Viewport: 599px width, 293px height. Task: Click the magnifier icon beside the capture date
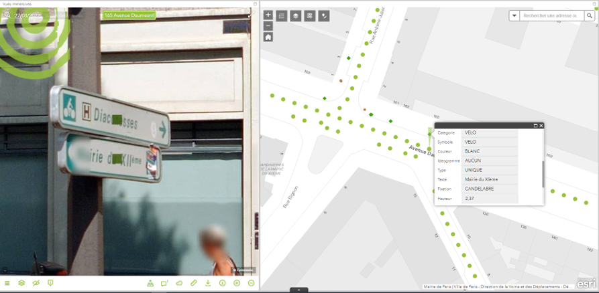point(7,15)
